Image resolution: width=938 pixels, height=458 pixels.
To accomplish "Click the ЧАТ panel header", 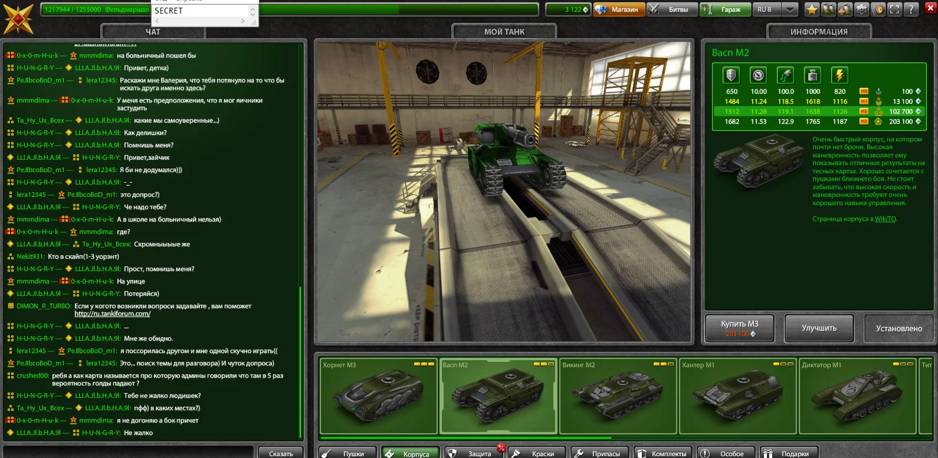I will pos(153,32).
